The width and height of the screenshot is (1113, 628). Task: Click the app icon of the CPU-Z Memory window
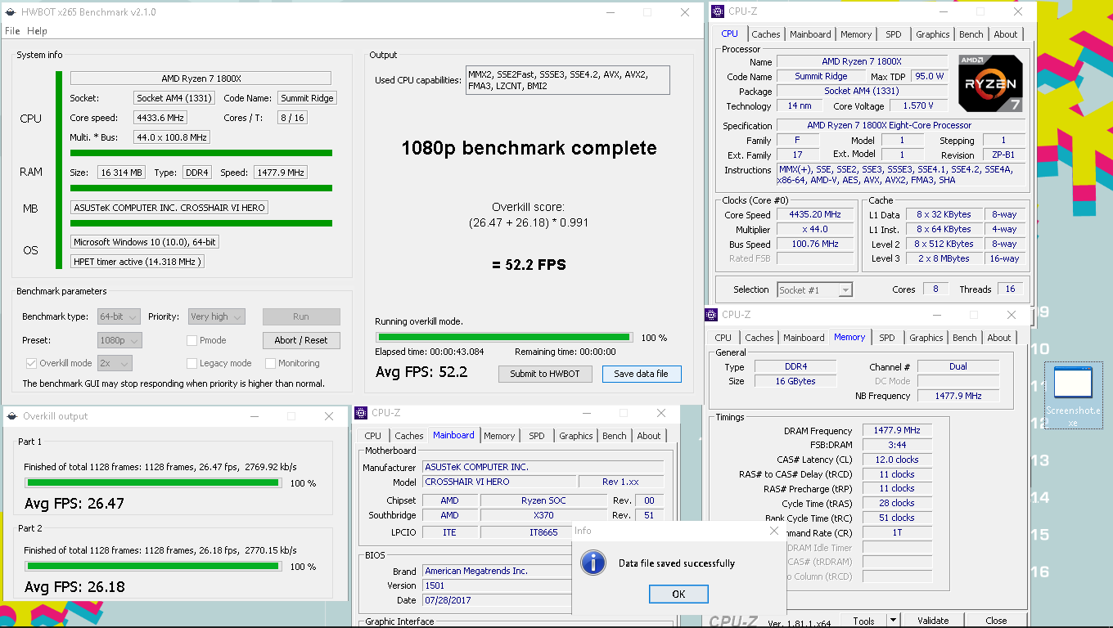coord(711,315)
